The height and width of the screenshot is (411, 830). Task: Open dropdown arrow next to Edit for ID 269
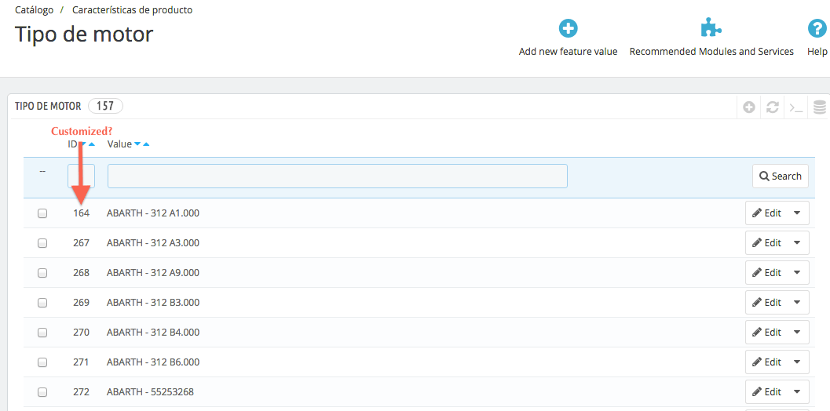[x=797, y=303]
